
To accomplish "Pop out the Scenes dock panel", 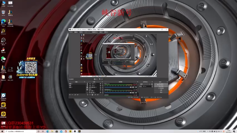I will (x=85, y=82).
